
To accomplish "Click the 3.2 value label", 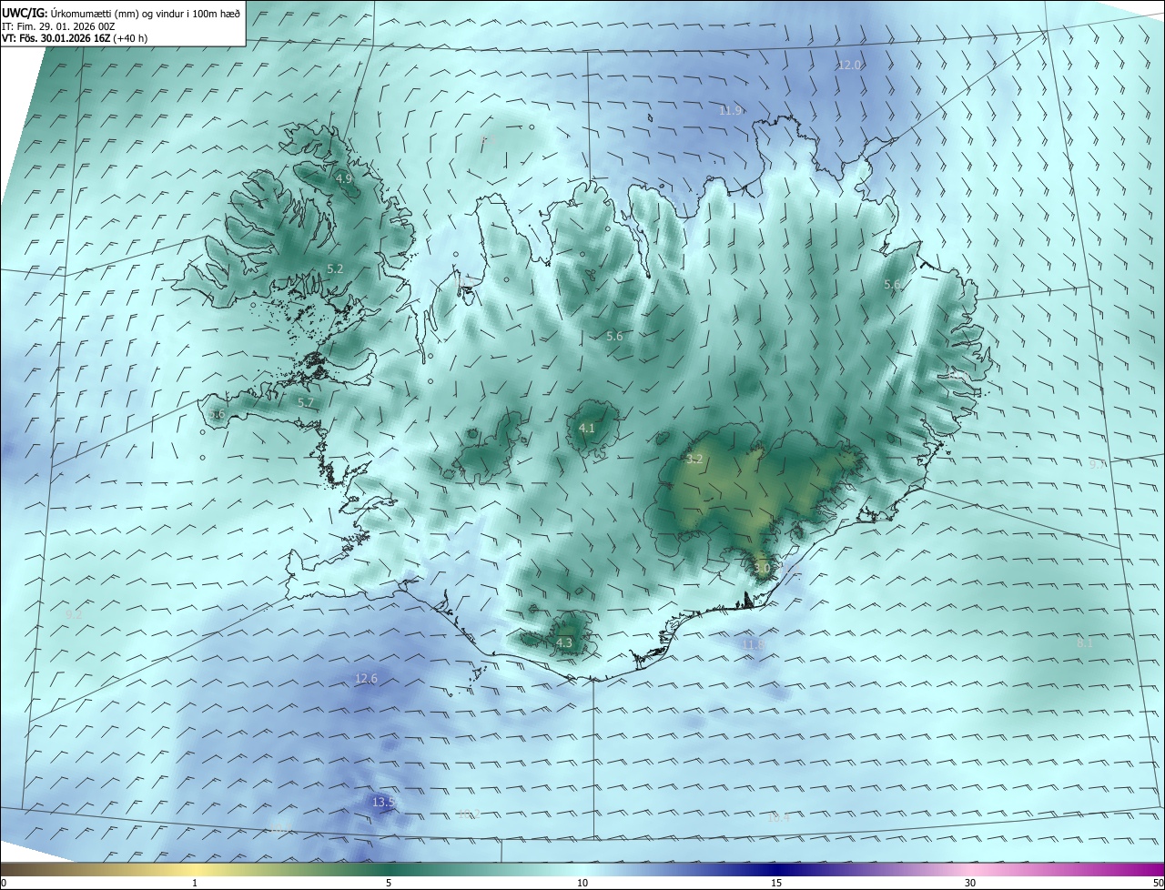I will [x=694, y=460].
